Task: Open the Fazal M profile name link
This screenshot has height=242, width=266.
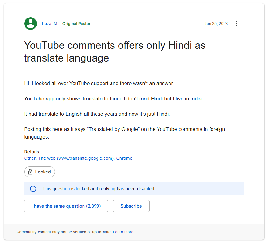Action: coord(50,24)
